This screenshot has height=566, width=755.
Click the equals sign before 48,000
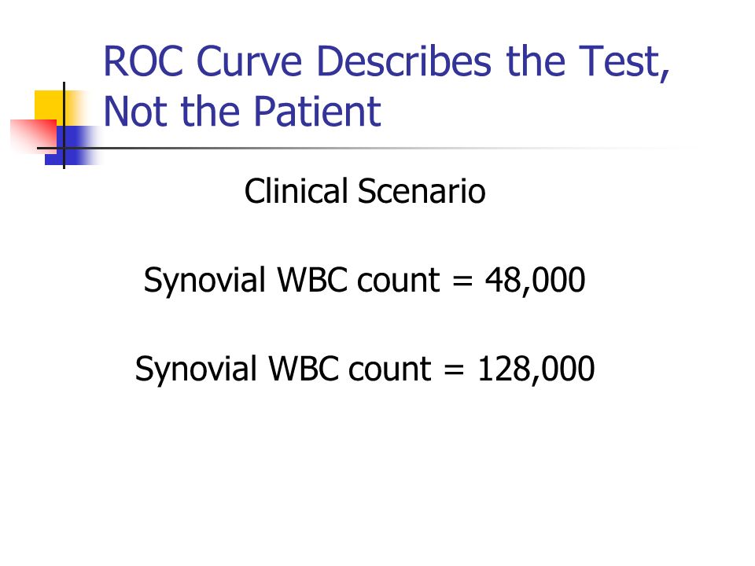click(462, 280)
